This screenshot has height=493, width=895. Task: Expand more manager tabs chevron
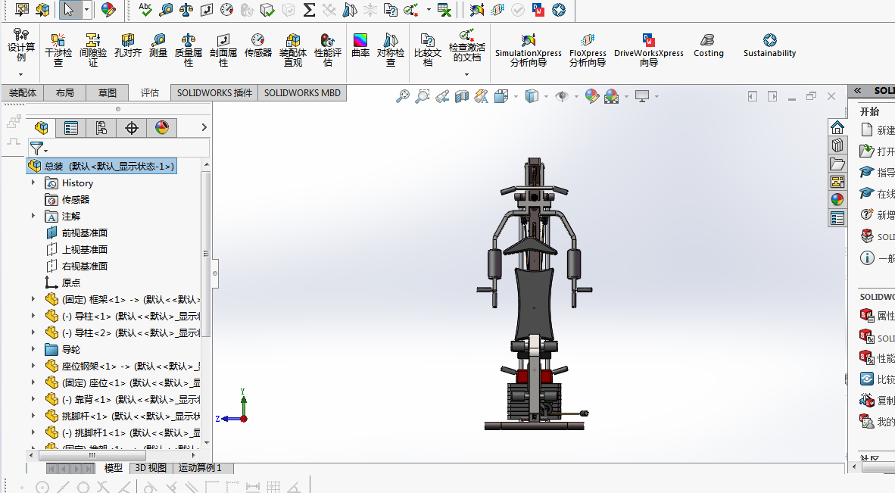tap(204, 127)
